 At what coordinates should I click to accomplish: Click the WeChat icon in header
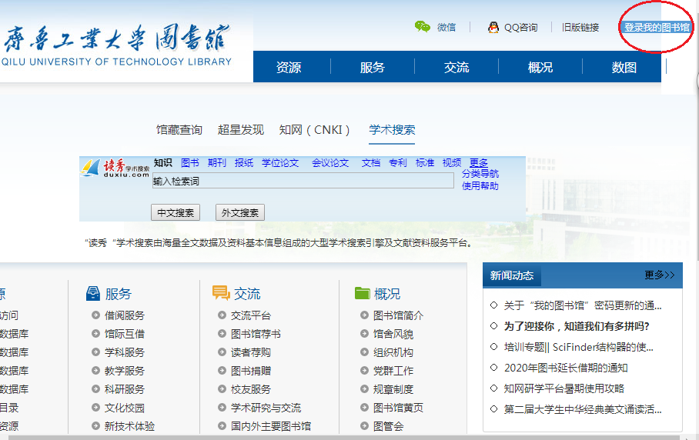(x=423, y=27)
